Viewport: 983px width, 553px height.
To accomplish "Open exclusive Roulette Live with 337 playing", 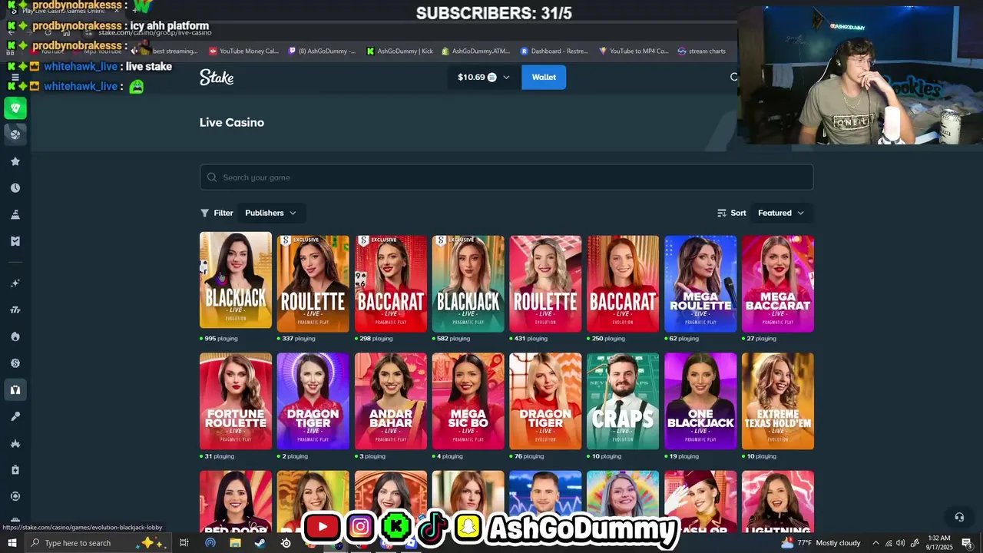I will click(x=313, y=283).
